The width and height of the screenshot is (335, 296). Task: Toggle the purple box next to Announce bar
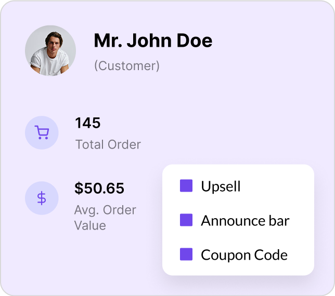pyautogui.click(x=186, y=220)
